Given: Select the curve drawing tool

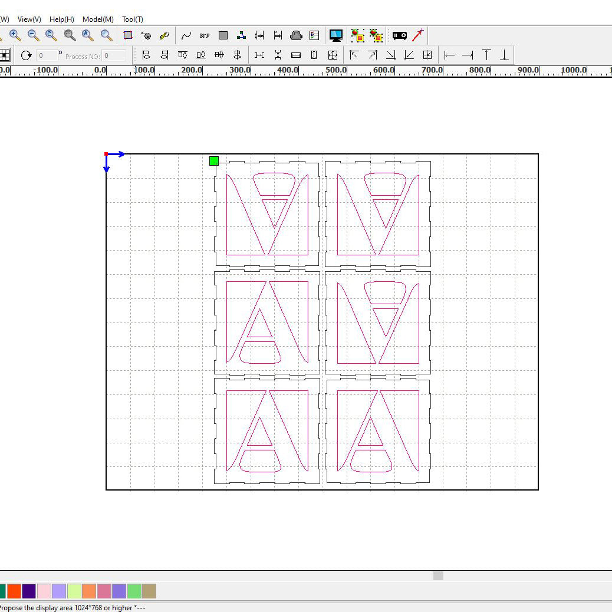Looking at the screenshot, I should (186, 35).
